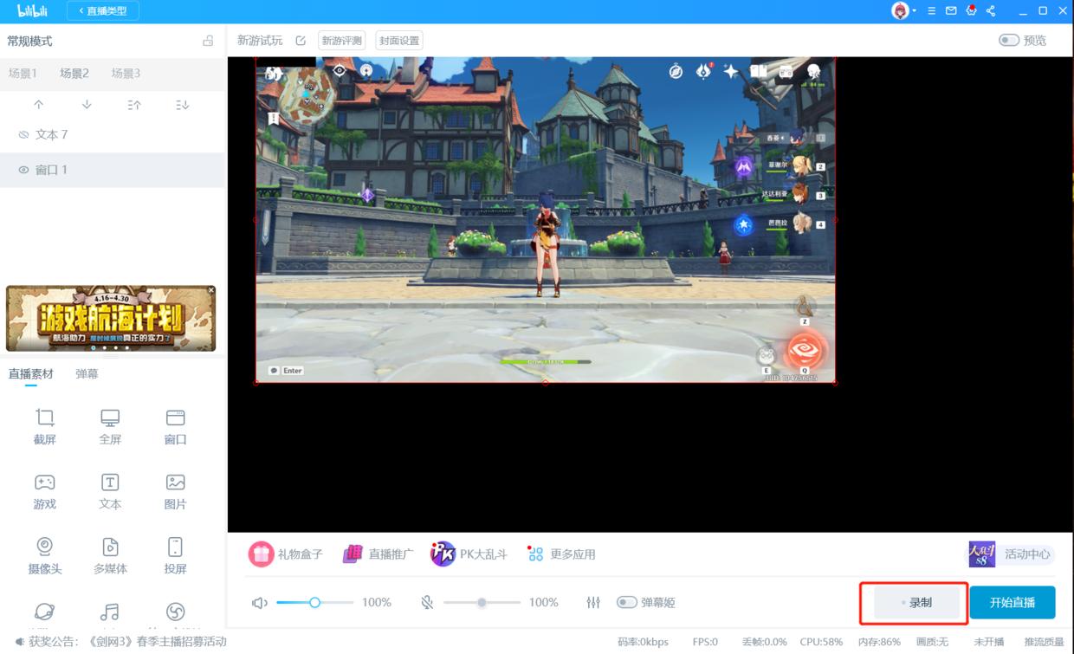Add a 文本 text source
The width and height of the screenshot is (1074, 654).
pyautogui.click(x=110, y=492)
